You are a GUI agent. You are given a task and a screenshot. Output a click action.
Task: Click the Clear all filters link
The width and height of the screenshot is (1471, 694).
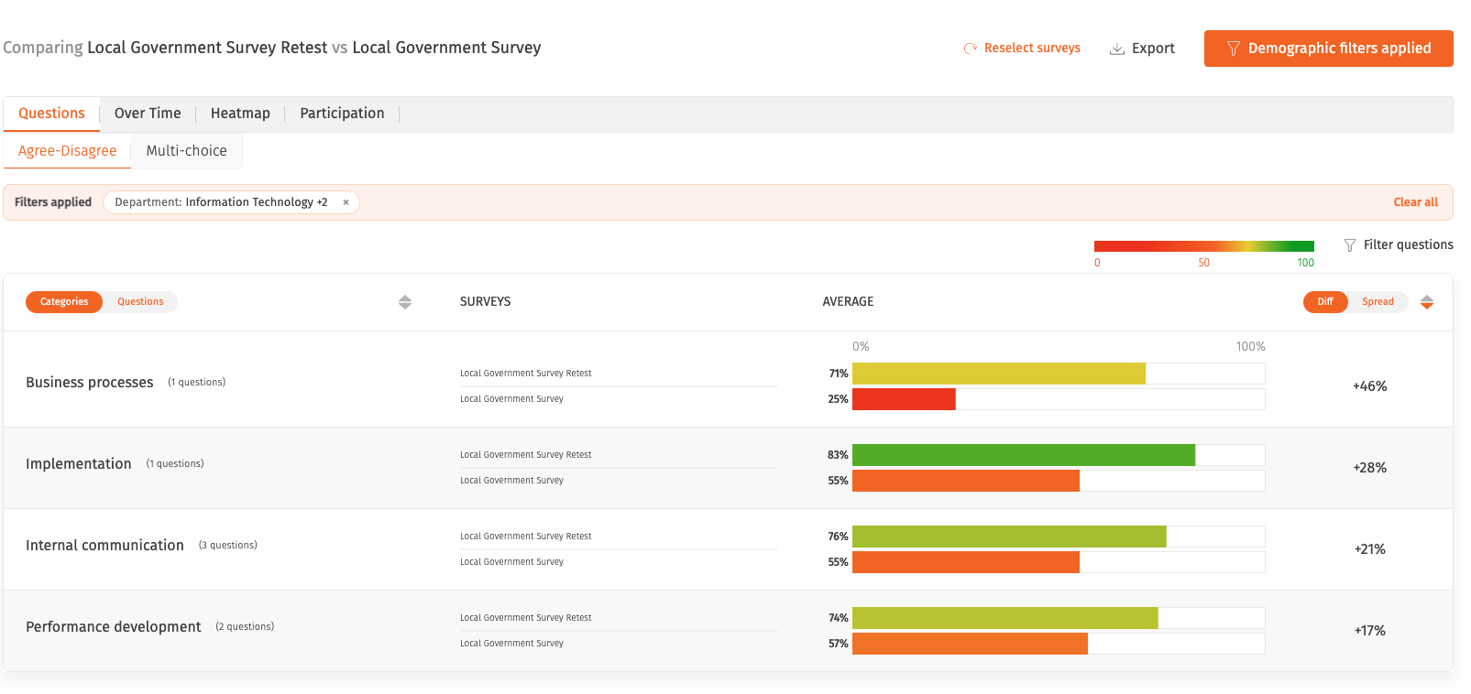[1415, 202]
